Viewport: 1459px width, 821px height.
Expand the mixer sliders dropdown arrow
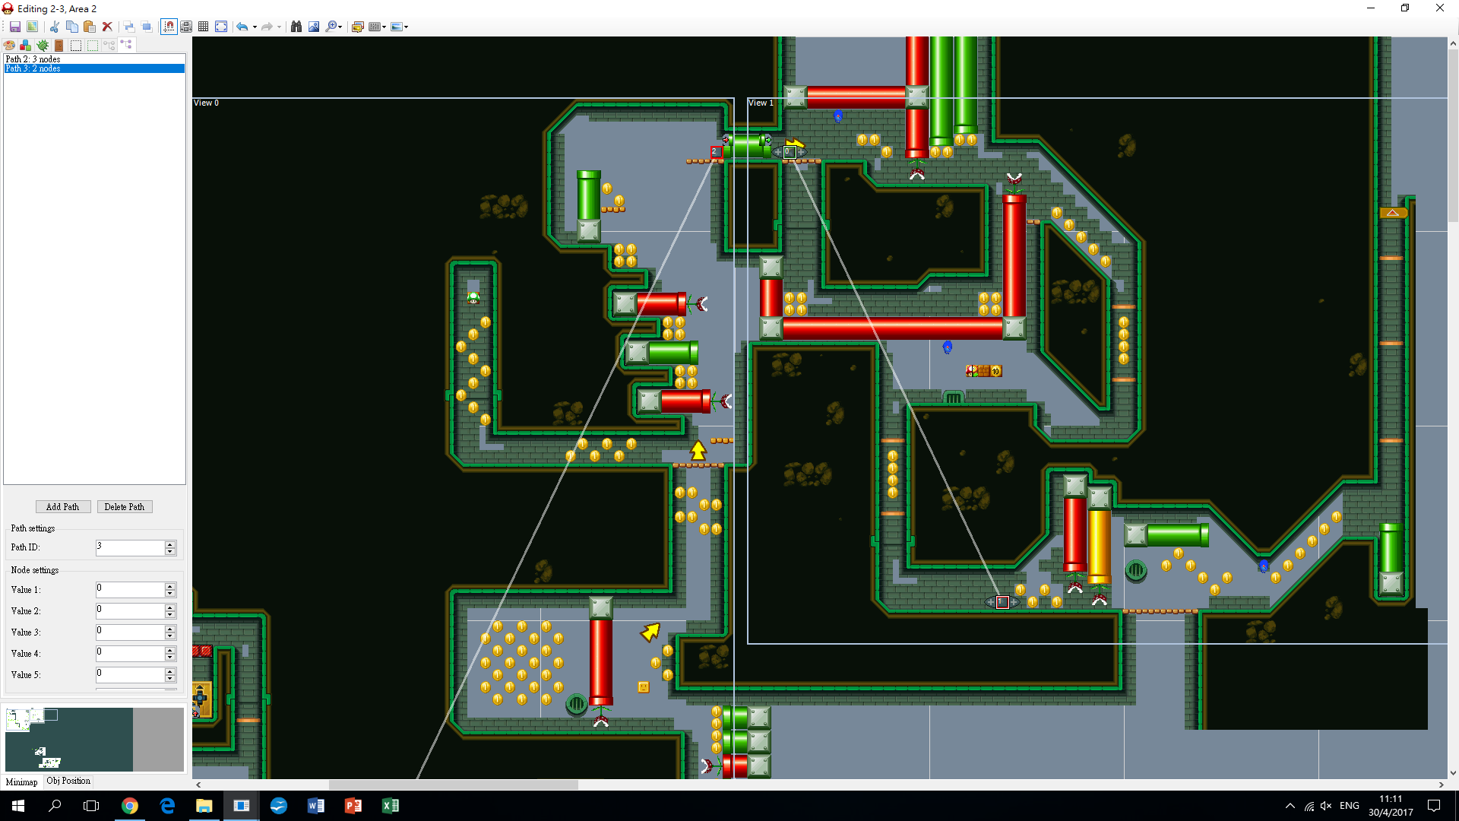[x=385, y=27]
